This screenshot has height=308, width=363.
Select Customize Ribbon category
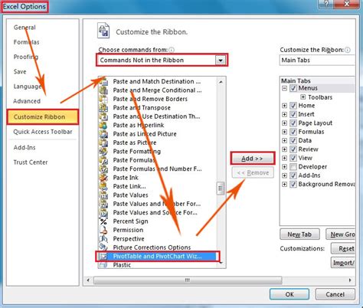coord(43,117)
